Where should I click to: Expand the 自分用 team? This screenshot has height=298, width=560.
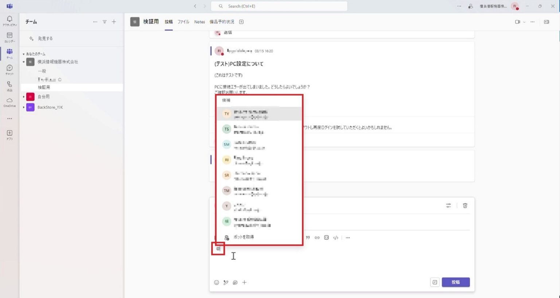point(24,96)
